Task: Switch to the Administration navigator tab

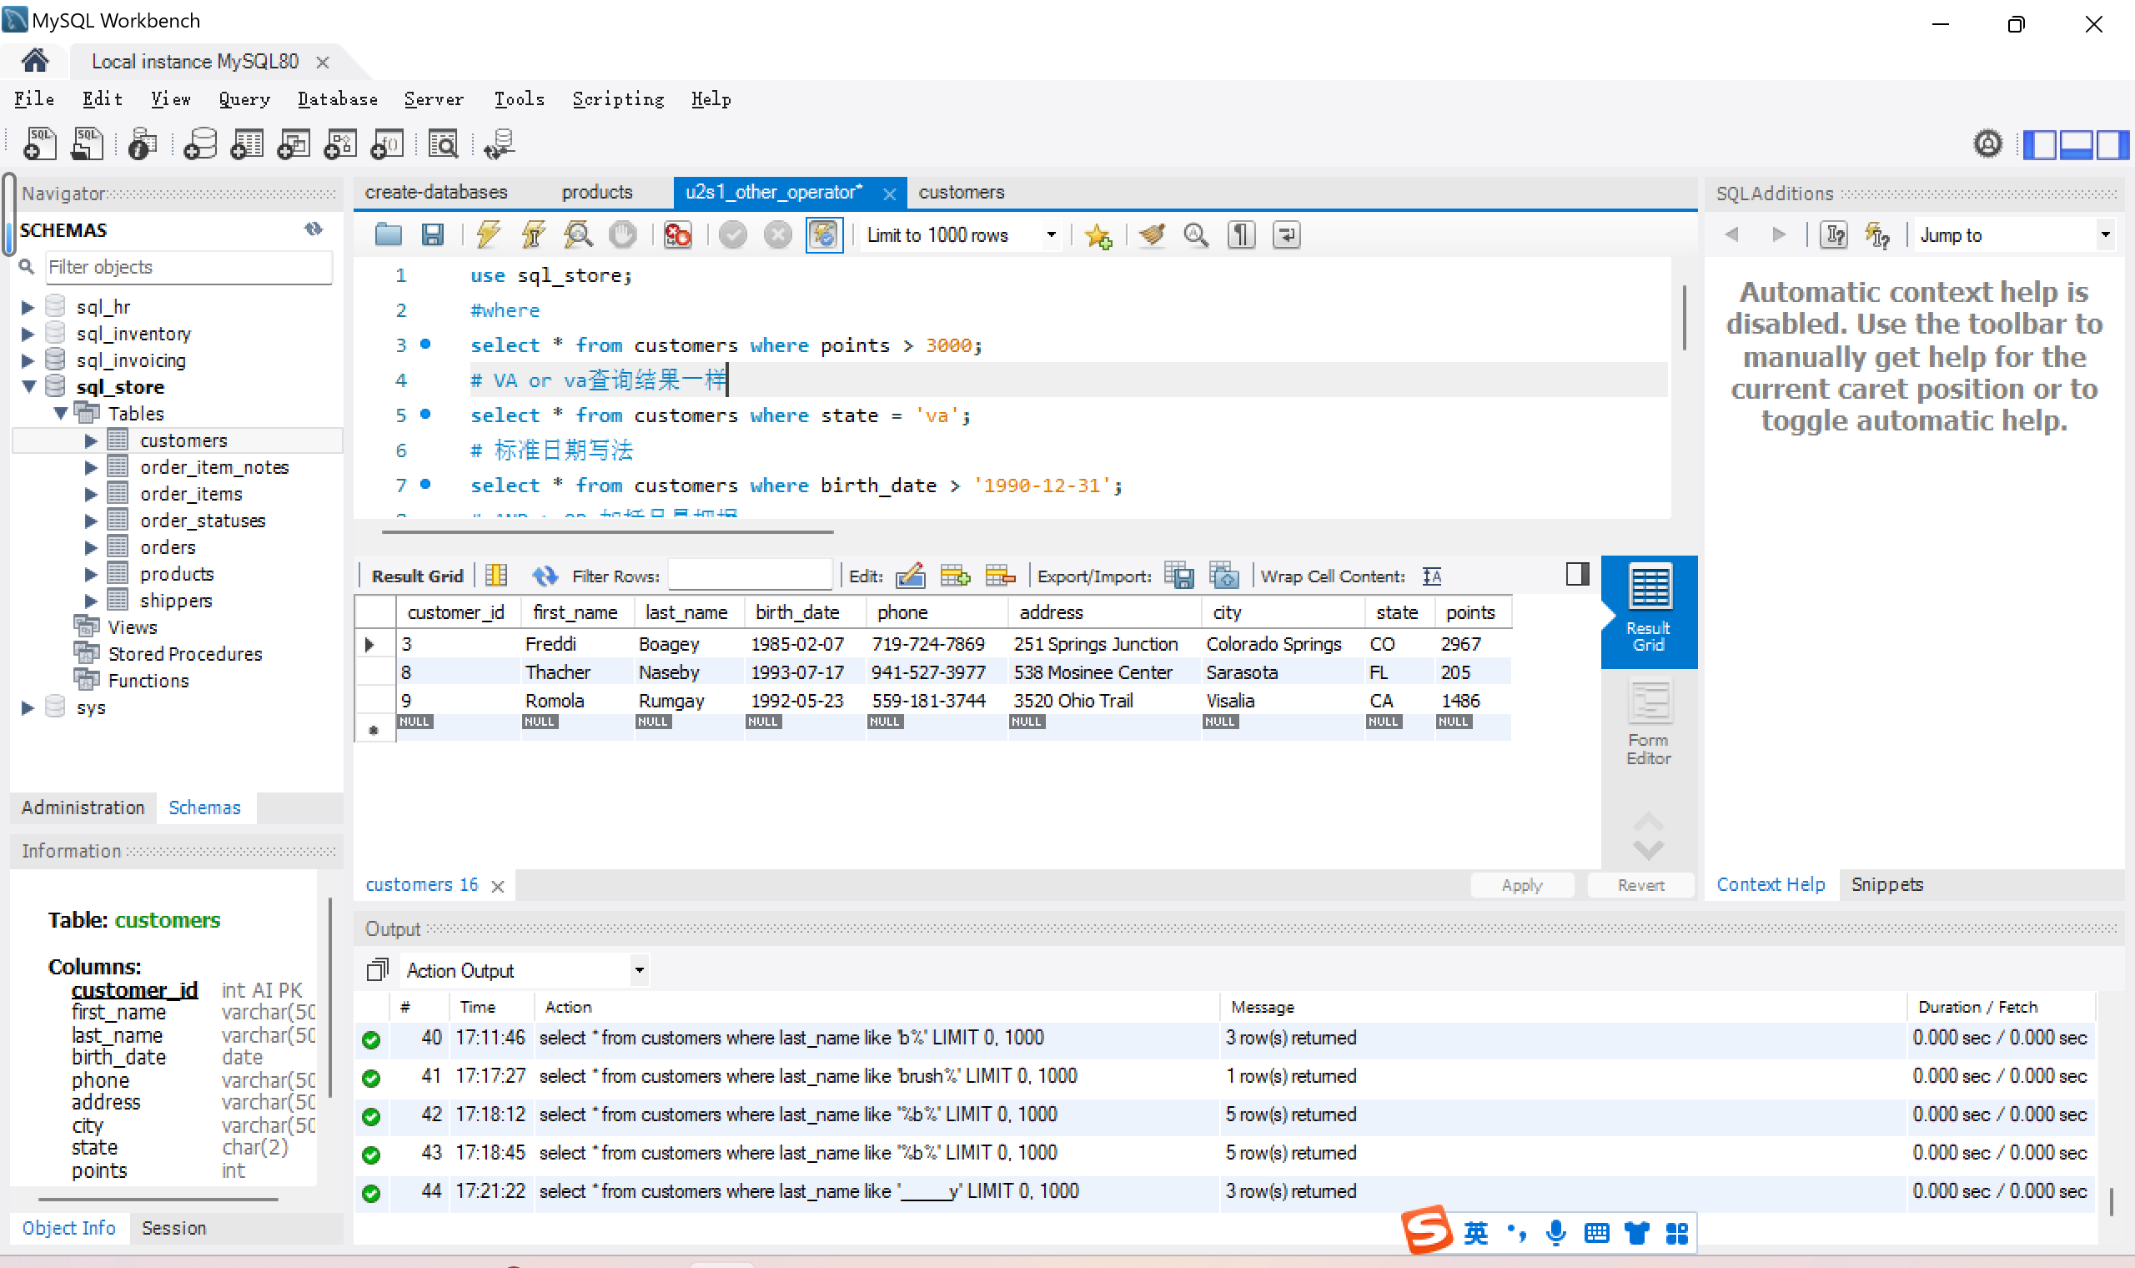Action: [83, 808]
